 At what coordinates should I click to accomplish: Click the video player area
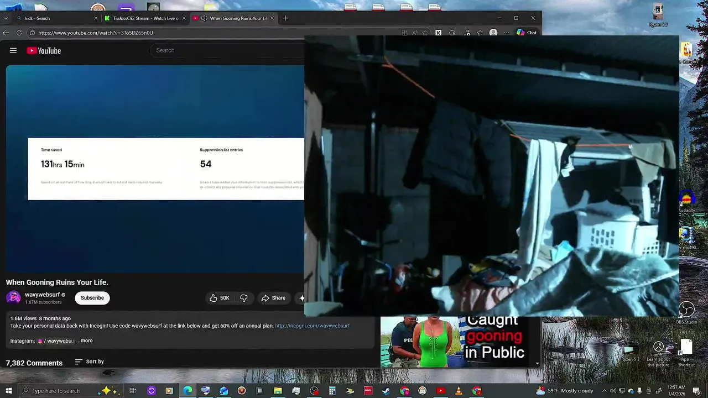click(x=155, y=169)
